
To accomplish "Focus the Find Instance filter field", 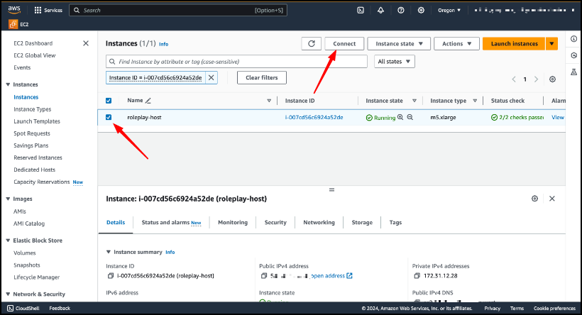I will 236,62.
